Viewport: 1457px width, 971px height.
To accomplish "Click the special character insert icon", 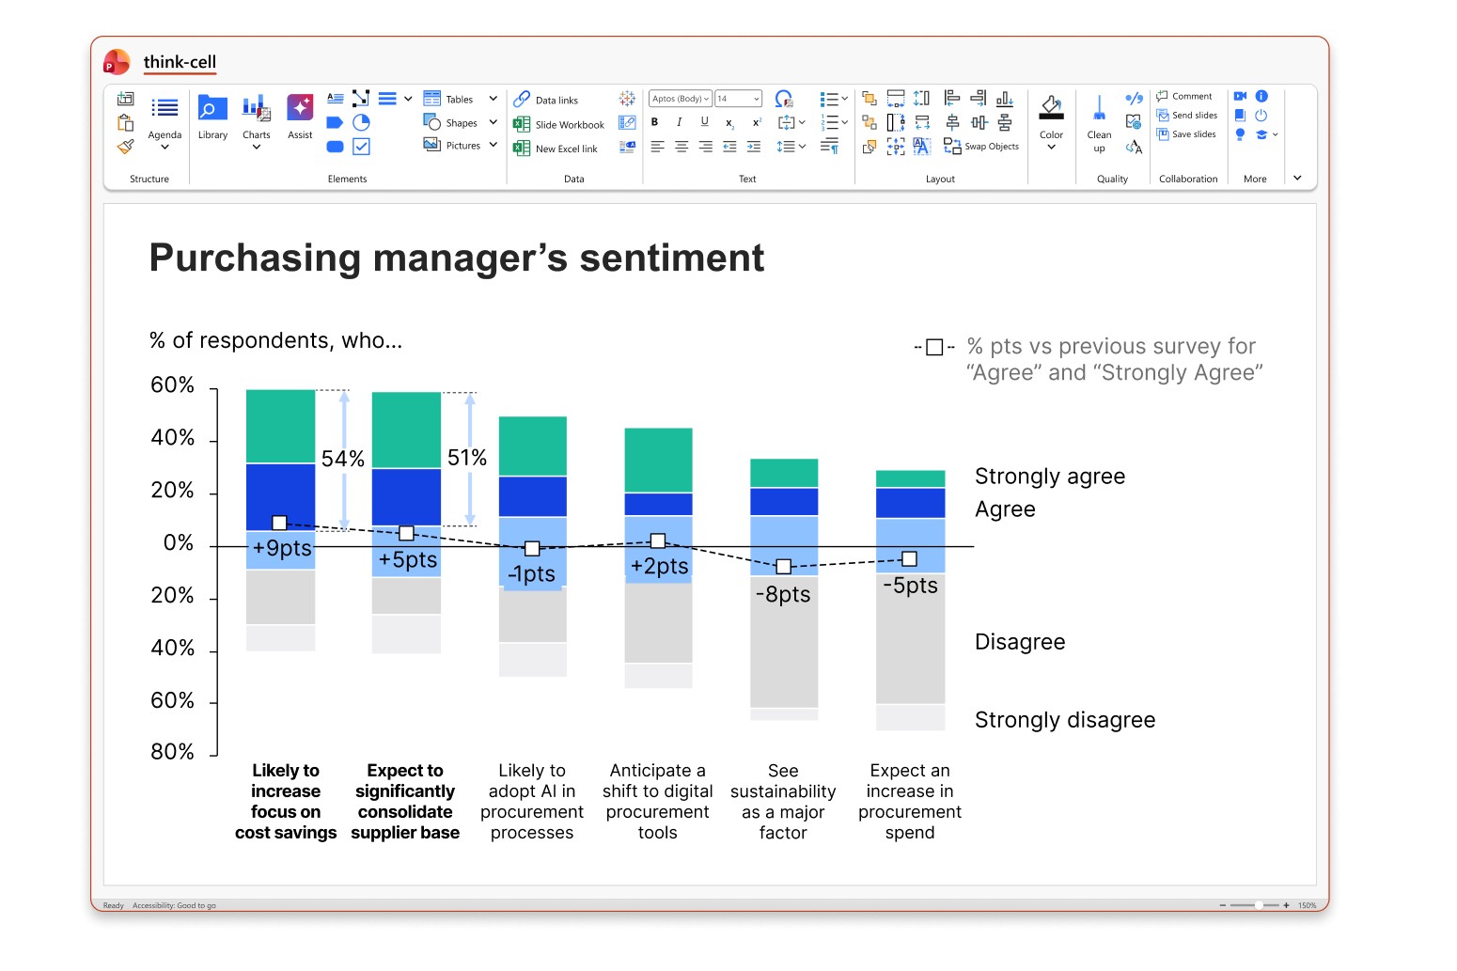I will point(784,99).
